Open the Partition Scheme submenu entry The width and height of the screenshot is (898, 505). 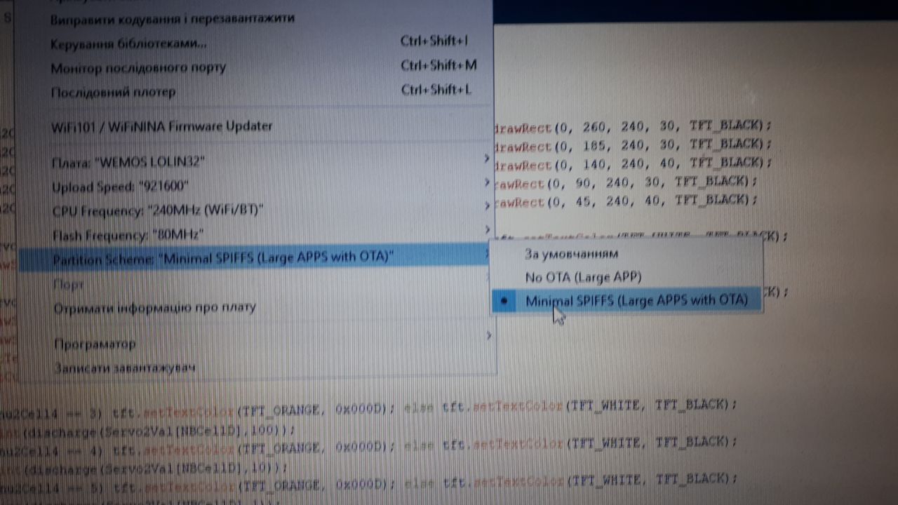point(255,257)
